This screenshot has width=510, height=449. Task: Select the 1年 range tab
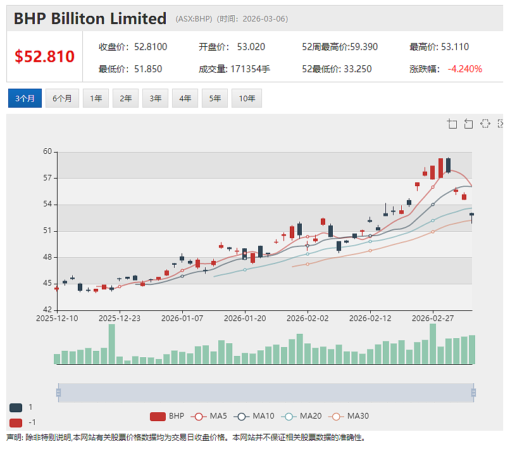(x=96, y=98)
